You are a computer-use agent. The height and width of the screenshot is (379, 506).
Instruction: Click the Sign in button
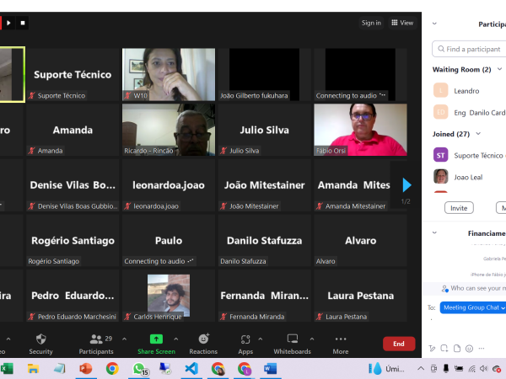tap(371, 23)
